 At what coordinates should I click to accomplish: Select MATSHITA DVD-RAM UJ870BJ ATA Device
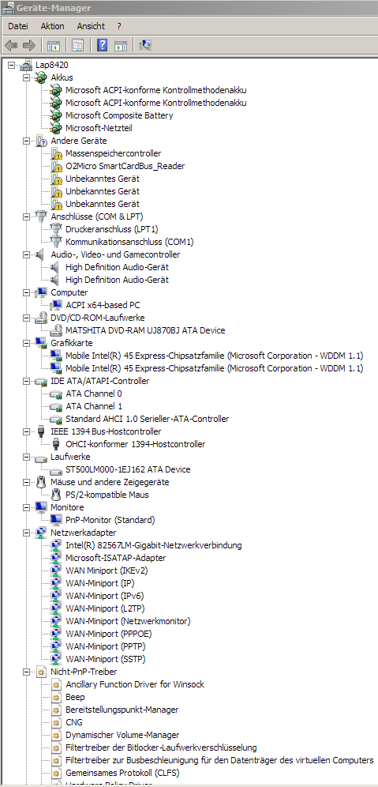145,330
